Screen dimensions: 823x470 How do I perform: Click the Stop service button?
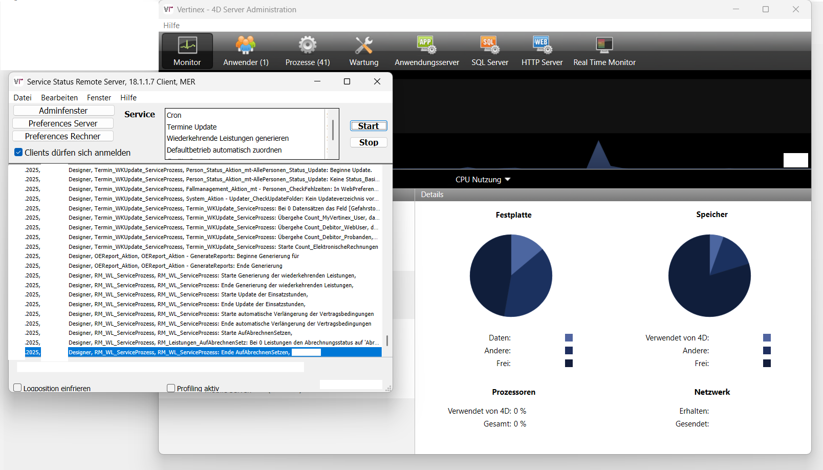(x=369, y=142)
